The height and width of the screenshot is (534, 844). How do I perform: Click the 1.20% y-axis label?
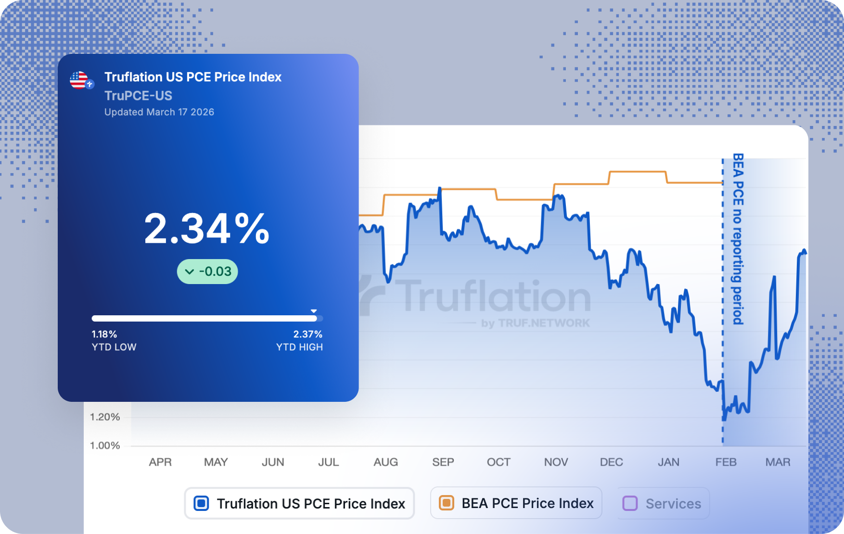tap(105, 417)
